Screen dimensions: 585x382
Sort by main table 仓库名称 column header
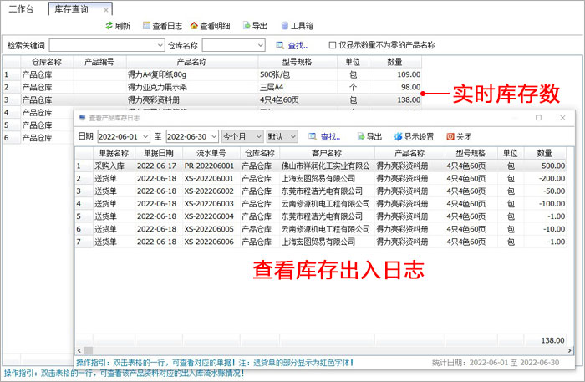47,62
